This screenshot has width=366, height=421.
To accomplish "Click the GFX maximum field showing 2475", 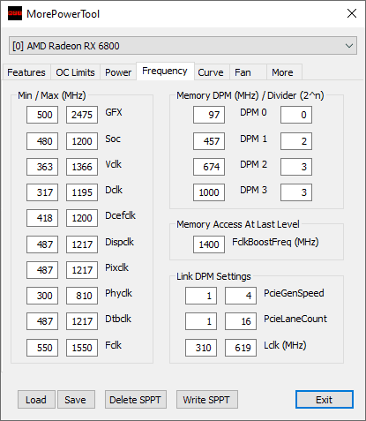I will click(x=82, y=115).
